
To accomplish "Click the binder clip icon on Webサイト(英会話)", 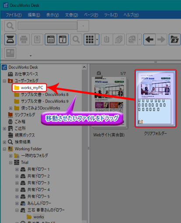I will tap(99, 75).
